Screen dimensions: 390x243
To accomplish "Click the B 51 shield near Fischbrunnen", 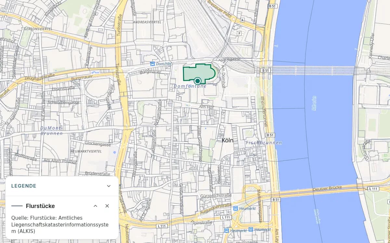I will pos(270,135).
